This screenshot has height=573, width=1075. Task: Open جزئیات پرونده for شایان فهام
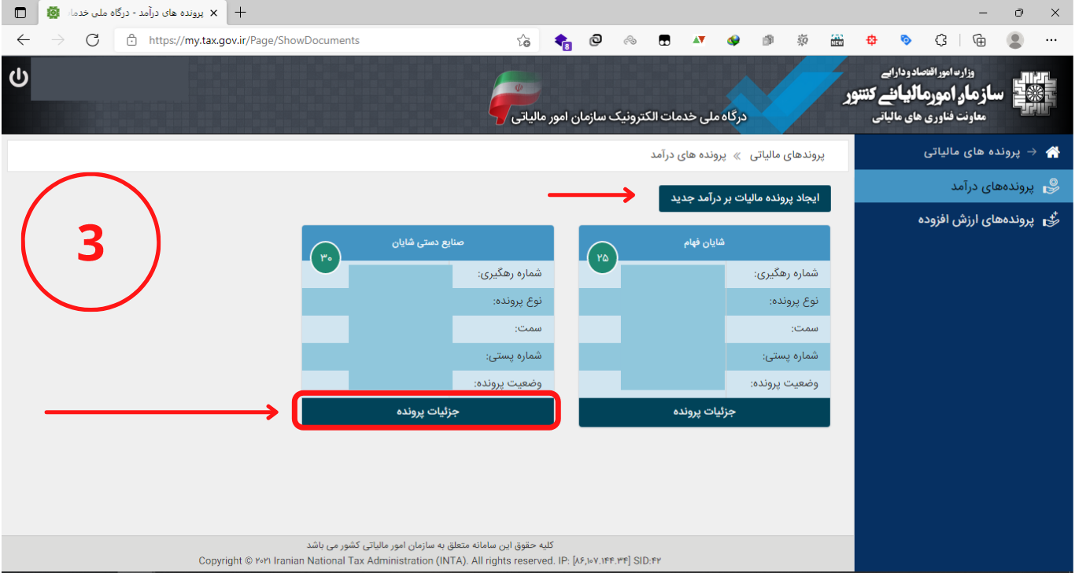pos(704,412)
